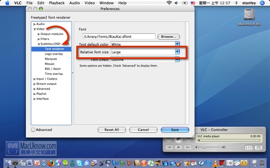
Task: Launch Safari from the Dock
Action: click(44, 163)
